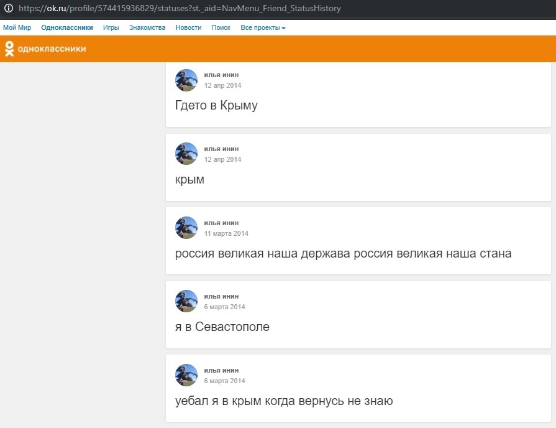Click avatar on the 'Гдето в Крыму' post
This screenshot has width=556, height=428.
(x=186, y=80)
